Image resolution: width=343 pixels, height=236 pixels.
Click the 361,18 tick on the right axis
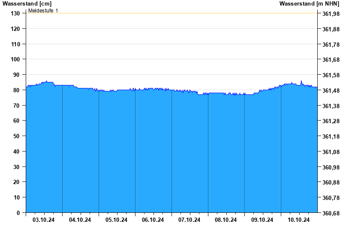click(x=330, y=136)
